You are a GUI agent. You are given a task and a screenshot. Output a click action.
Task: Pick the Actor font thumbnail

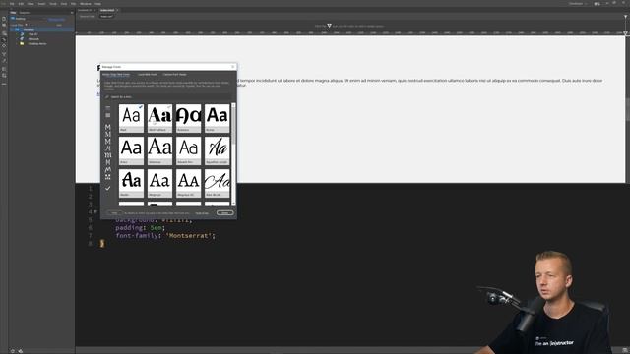[x=131, y=150]
